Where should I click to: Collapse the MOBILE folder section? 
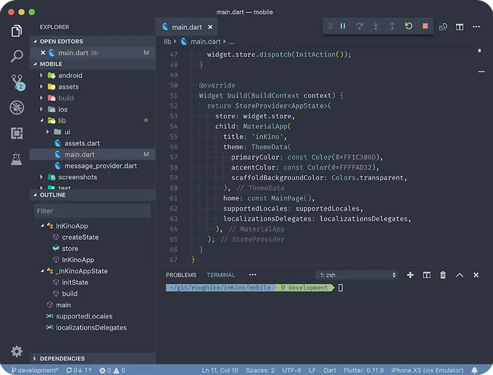(x=35, y=64)
